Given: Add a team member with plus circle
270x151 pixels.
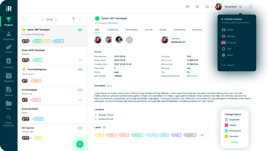Looking at the screenshot, I should tap(129, 40).
